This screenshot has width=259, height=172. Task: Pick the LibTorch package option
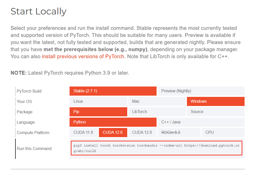[x=157, y=112]
